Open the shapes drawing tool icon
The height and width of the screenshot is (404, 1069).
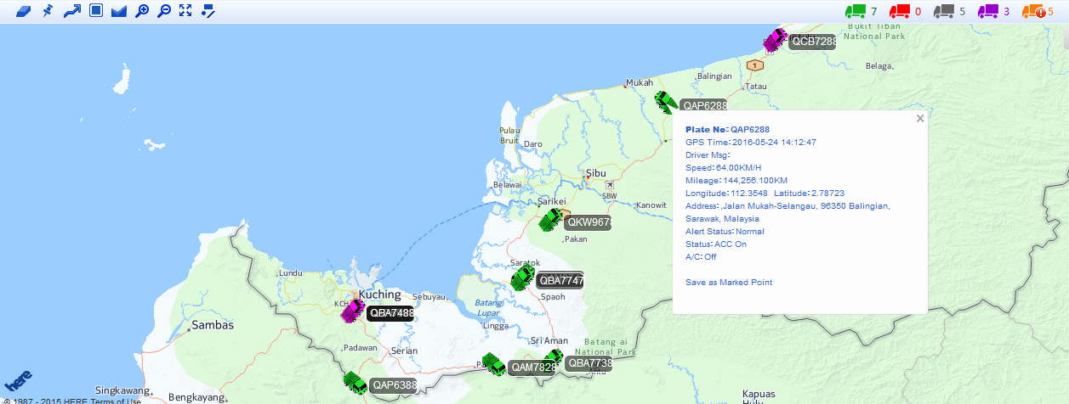pos(208,11)
